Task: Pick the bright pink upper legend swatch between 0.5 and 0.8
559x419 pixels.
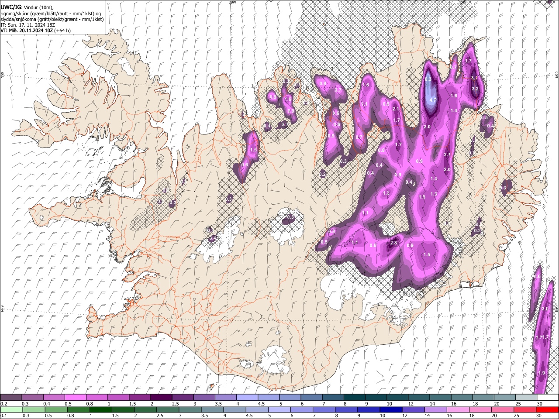Action: 75,398
